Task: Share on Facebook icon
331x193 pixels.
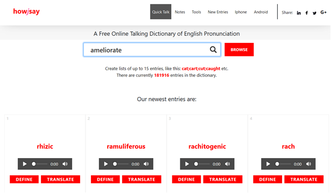Action: pos(306,13)
